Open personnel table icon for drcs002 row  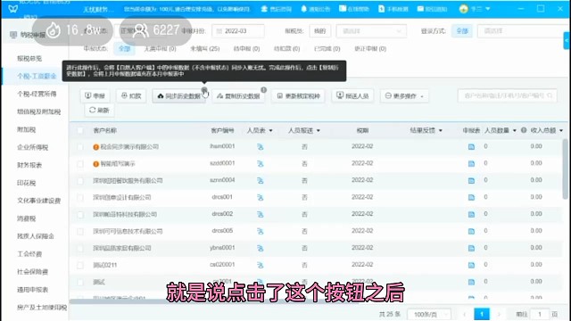[x=260, y=214]
